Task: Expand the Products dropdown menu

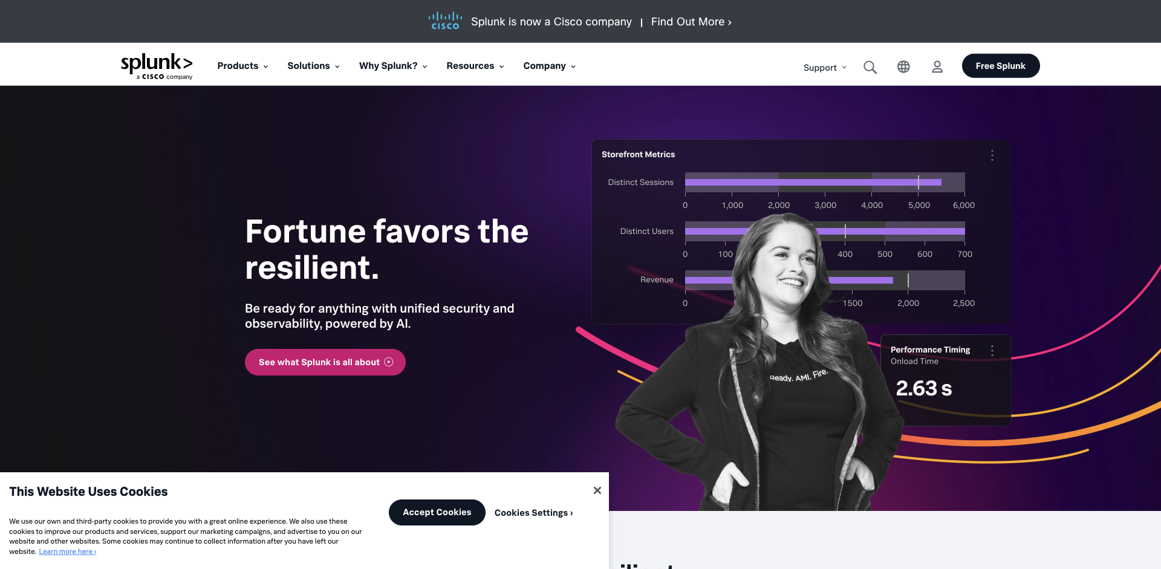Action: pyautogui.click(x=242, y=66)
